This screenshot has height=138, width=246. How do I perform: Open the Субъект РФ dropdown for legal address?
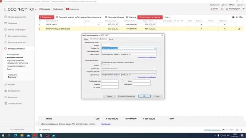(155, 48)
